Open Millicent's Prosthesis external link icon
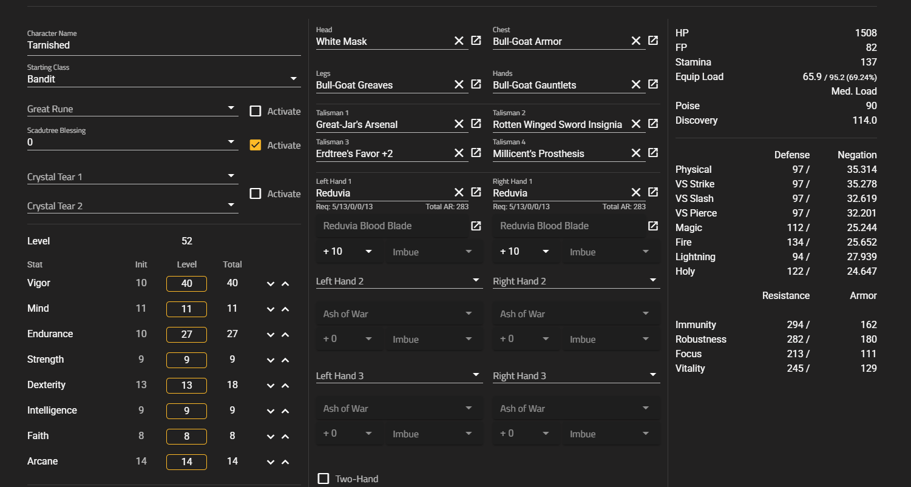This screenshot has width=911, height=487. pyautogui.click(x=653, y=153)
